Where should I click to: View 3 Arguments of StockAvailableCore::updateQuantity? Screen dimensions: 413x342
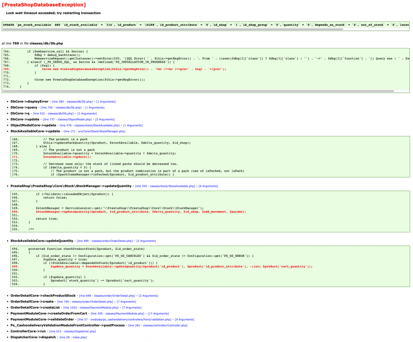tap(147, 240)
